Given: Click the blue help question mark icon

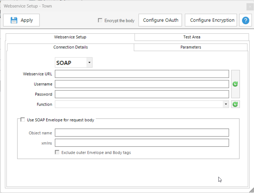Looking at the screenshot, I should [245, 20].
